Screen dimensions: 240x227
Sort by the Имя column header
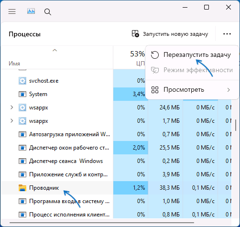click(14, 64)
